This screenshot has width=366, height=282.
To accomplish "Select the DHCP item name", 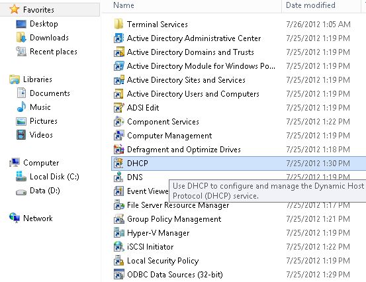I will click(x=138, y=164).
